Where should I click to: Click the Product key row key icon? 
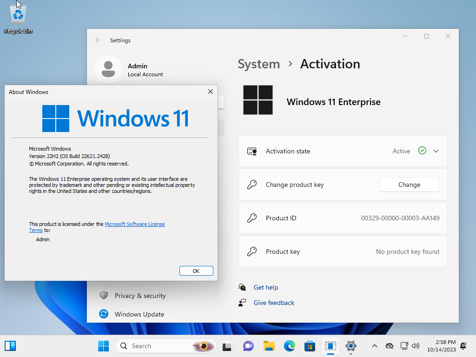tap(252, 251)
